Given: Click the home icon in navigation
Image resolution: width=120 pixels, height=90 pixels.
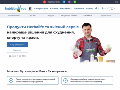Looking at the screenshot, I should coord(30,8).
